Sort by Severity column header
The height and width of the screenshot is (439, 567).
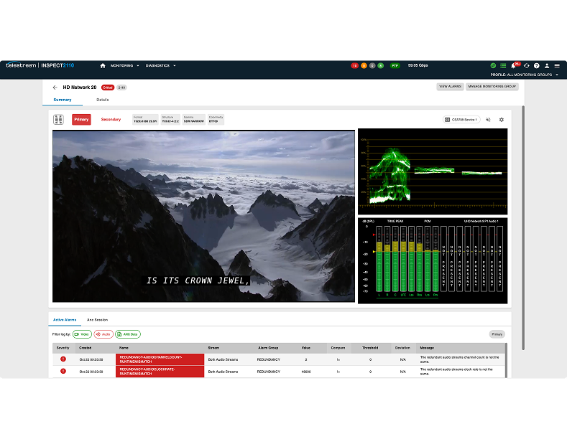point(63,348)
